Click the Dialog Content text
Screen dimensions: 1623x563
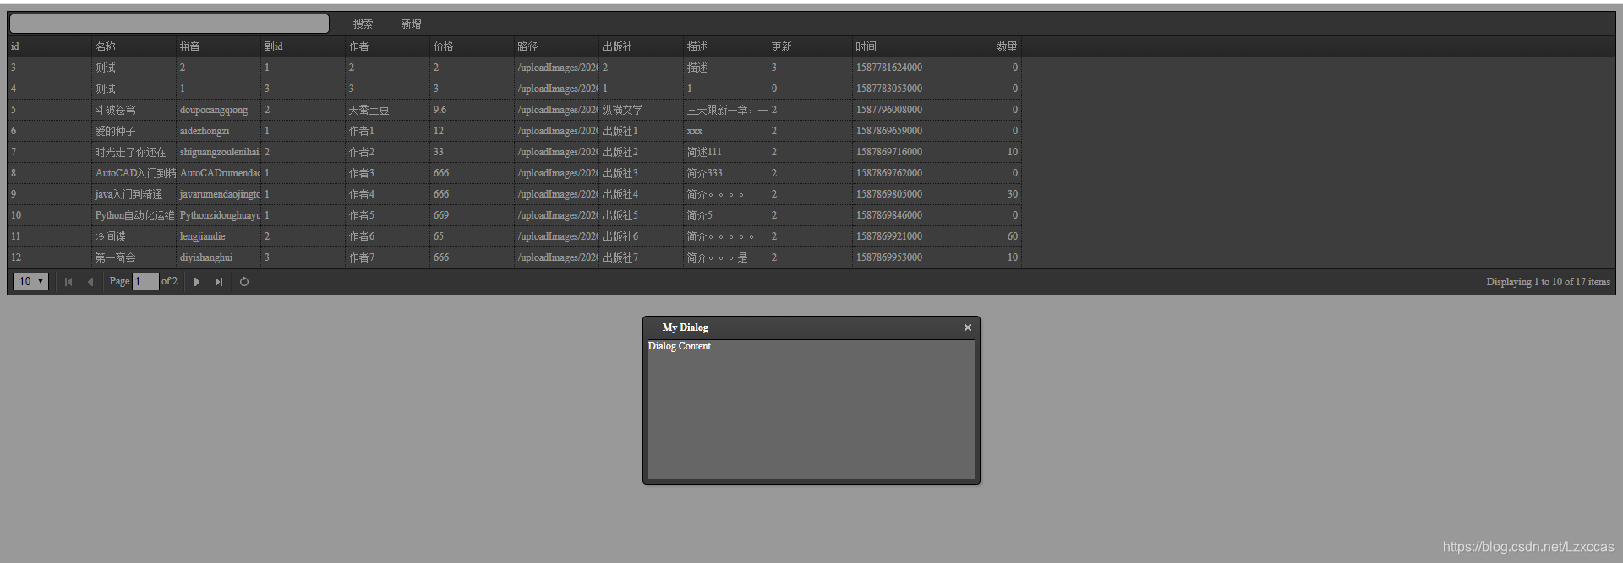[x=680, y=346]
